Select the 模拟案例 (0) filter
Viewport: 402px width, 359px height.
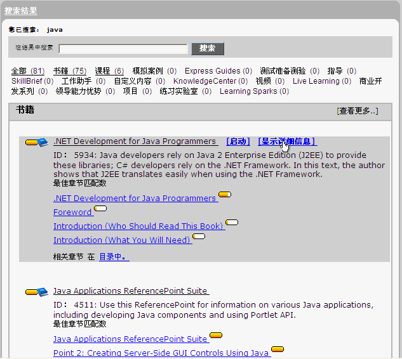click(154, 71)
